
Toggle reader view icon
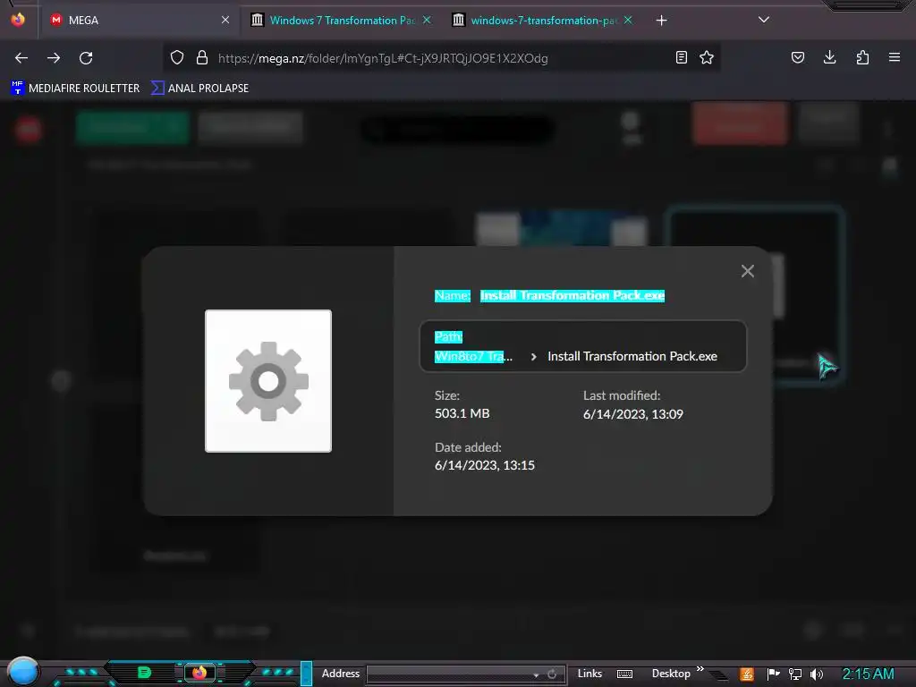click(681, 57)
